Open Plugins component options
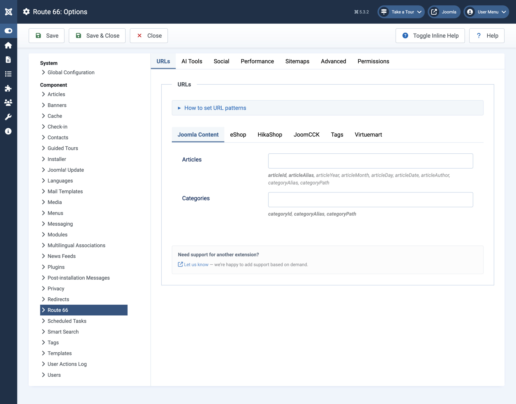The image size is (516, 404). pos(56,267)
